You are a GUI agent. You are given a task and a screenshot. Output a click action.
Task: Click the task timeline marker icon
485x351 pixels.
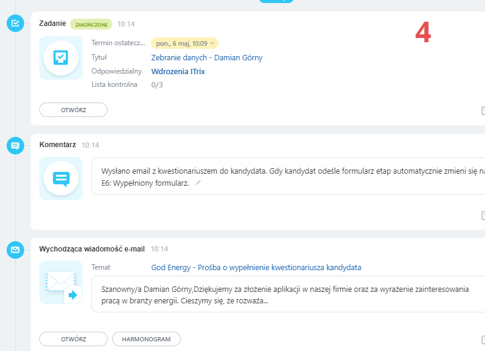tap(15, 24)
